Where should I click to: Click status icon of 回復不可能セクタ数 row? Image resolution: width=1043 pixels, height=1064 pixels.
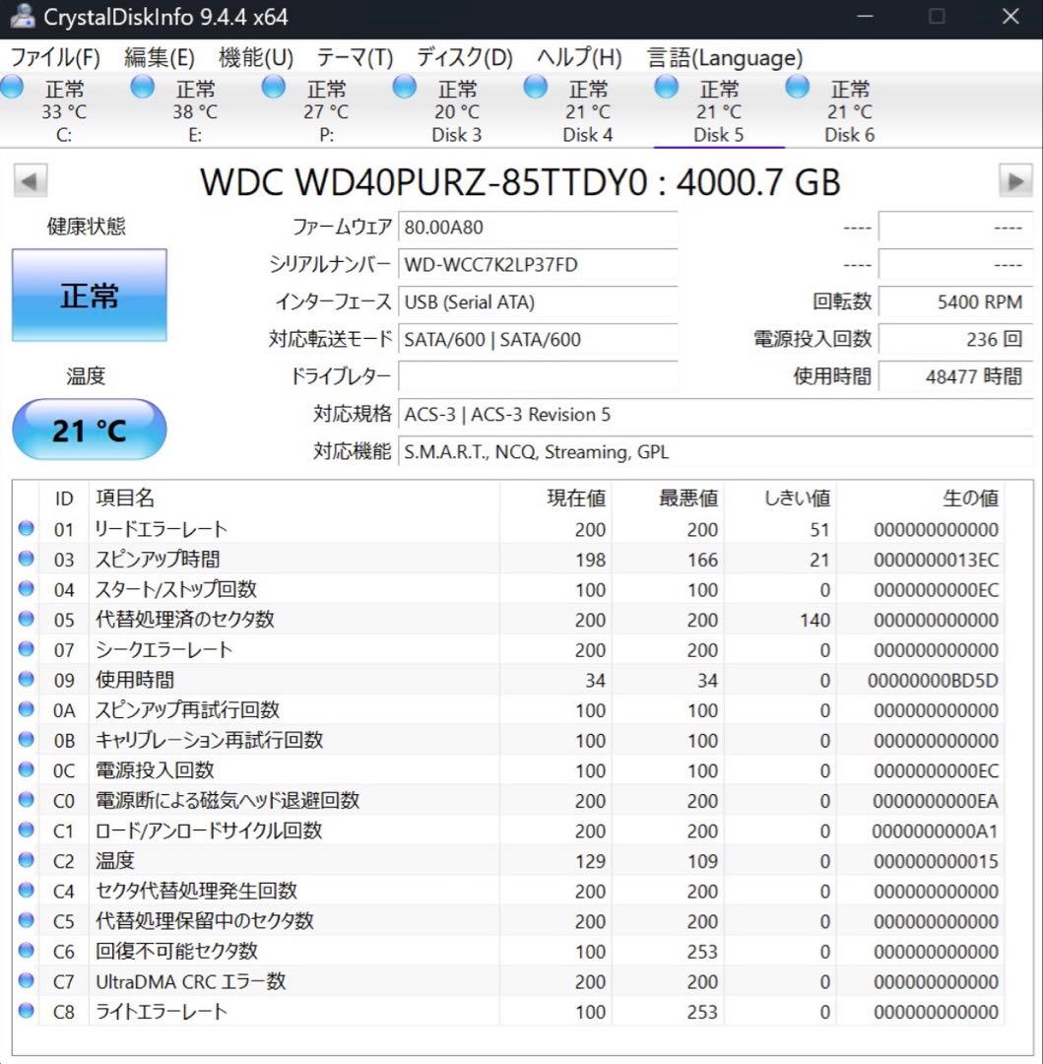point(26,950)
